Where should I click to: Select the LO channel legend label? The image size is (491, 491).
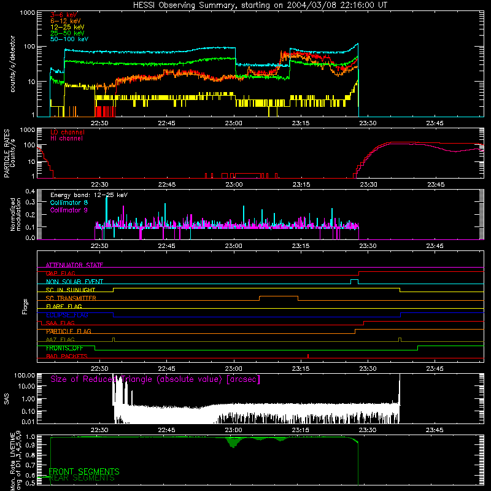[68, 132]
